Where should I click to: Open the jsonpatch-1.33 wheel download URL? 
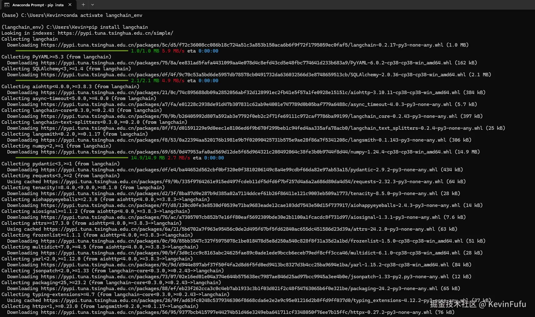coord(245,277)
